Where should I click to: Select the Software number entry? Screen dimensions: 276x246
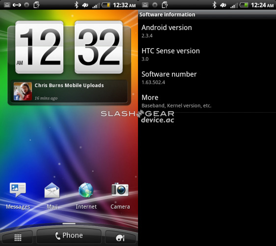[x=207, y=78]
